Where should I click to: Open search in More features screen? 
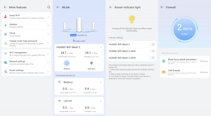pyautogui.click(x=49, y=7)
